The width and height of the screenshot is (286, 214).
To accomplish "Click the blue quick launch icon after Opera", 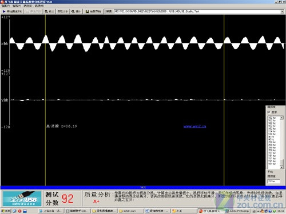I will (25, 211).
